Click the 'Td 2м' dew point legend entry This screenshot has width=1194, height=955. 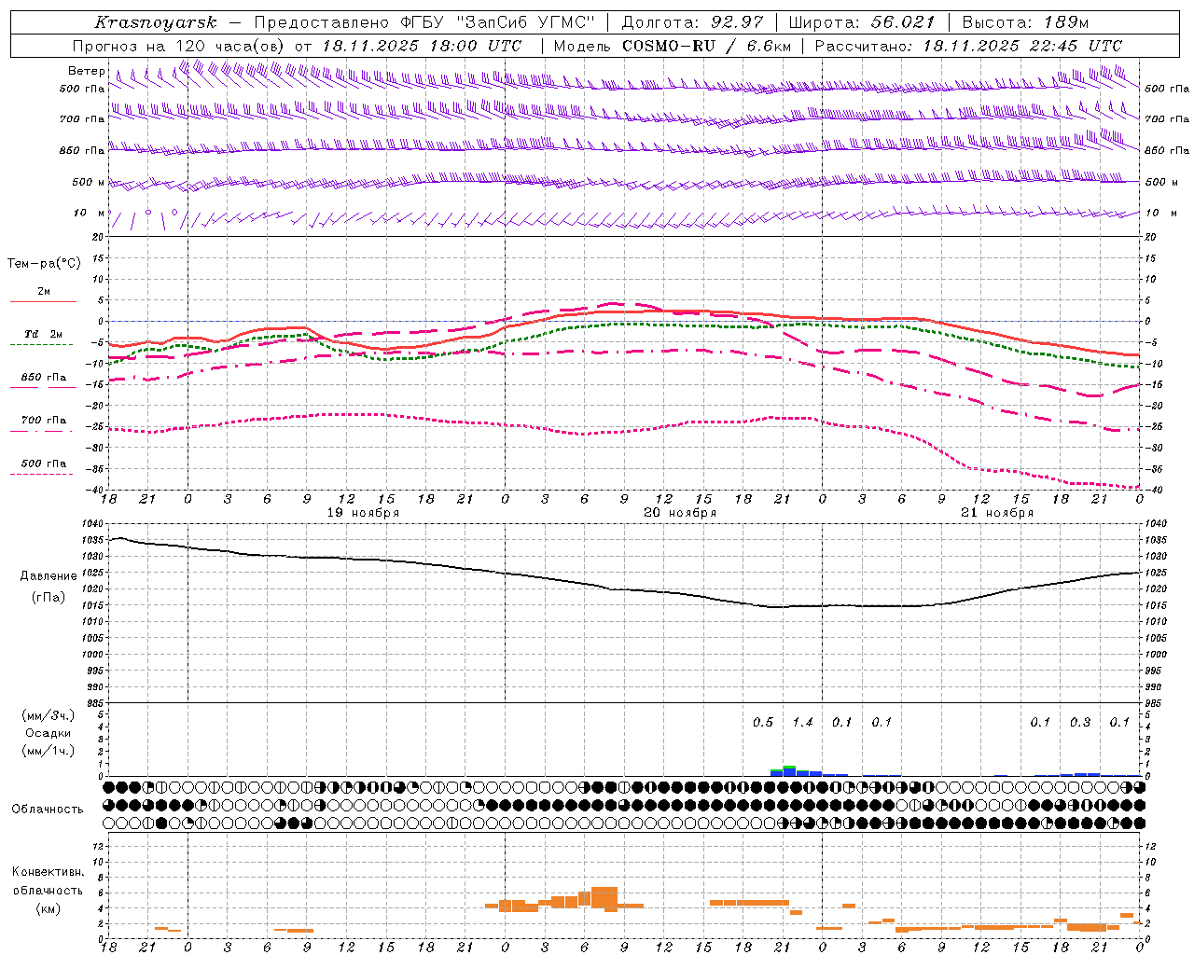coord(44,334)
